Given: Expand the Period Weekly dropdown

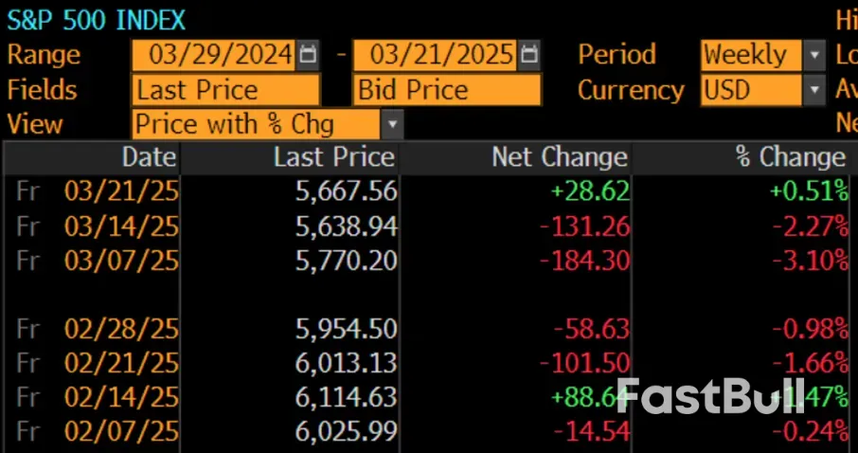Looking at the screenshot, I should (814, 55).
